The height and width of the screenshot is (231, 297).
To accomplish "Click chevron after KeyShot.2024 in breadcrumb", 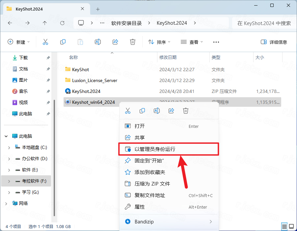I will pyautogui.click(x=195, y=23).
